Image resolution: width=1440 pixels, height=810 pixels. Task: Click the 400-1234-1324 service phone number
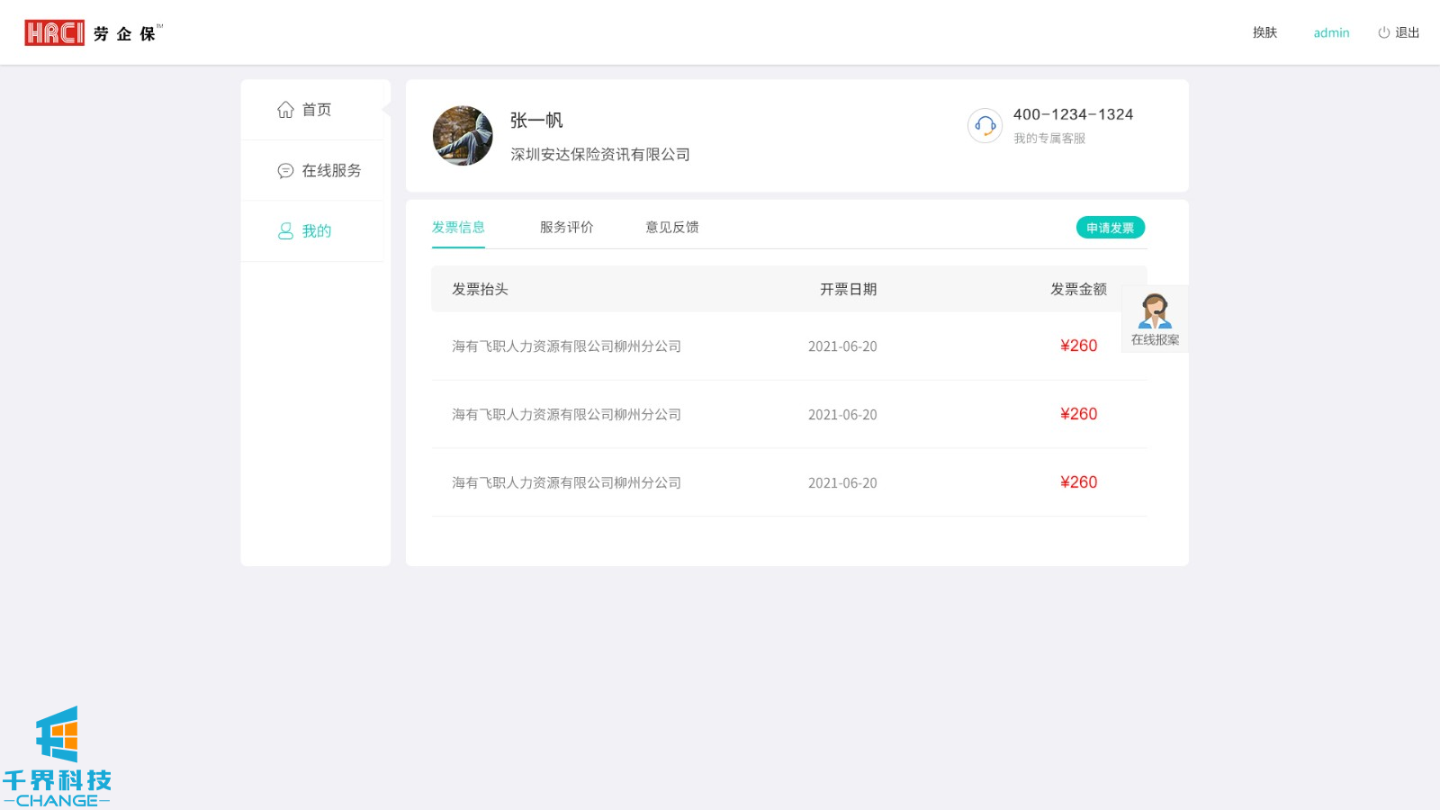(1073, 115)
